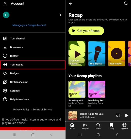Open the Badges menu entry
The width and height of the screenshot is (131, 139).
pyautogui.click(x=33, y=73)
